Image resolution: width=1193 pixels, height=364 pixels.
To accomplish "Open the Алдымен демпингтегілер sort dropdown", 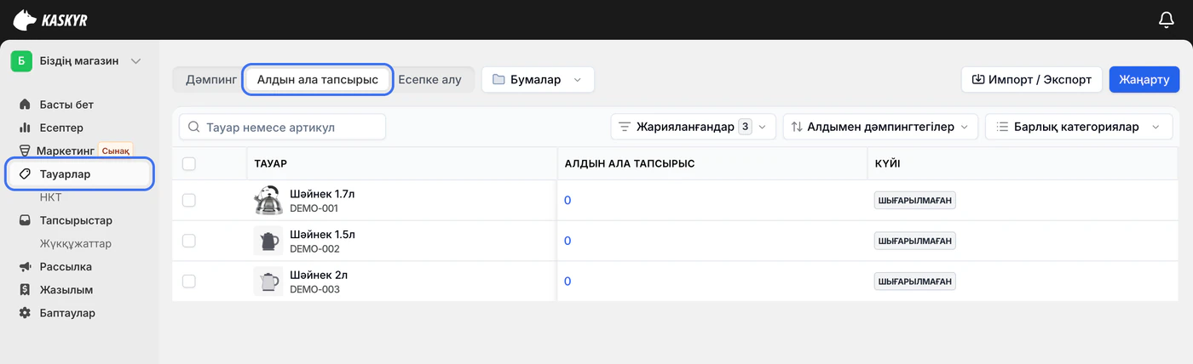I will click(880, 127).
